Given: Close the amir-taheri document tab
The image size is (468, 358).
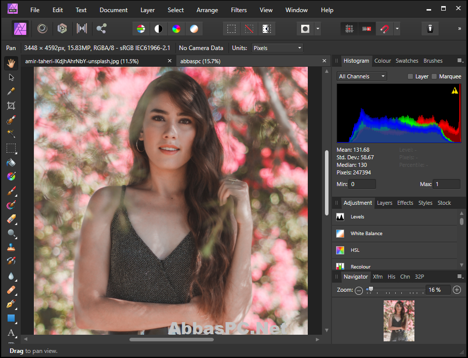Looking at the screenshot, I should click(169, 61).
